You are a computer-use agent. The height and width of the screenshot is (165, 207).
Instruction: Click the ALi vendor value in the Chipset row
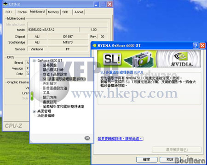point(37,37)
